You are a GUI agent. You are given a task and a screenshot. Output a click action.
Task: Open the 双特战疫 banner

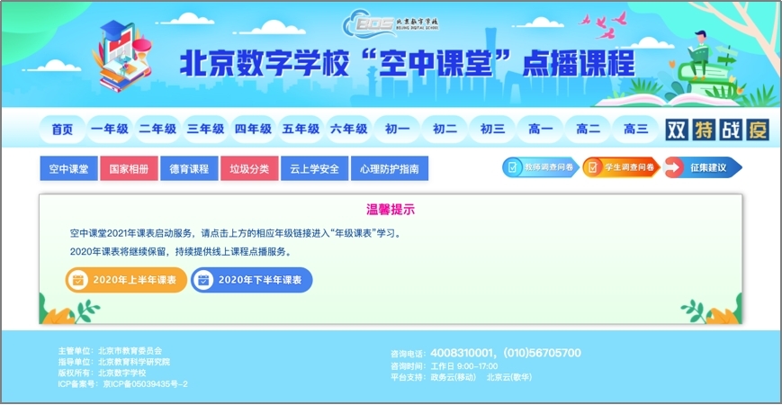(x=717, y=130)
